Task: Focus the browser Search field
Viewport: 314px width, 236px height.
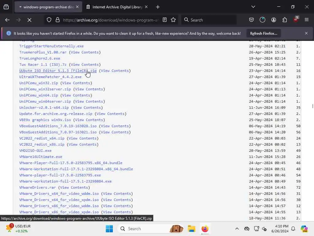Action: 209,20
